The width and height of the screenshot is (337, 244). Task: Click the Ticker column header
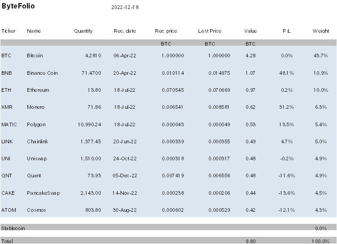point(9,31)
